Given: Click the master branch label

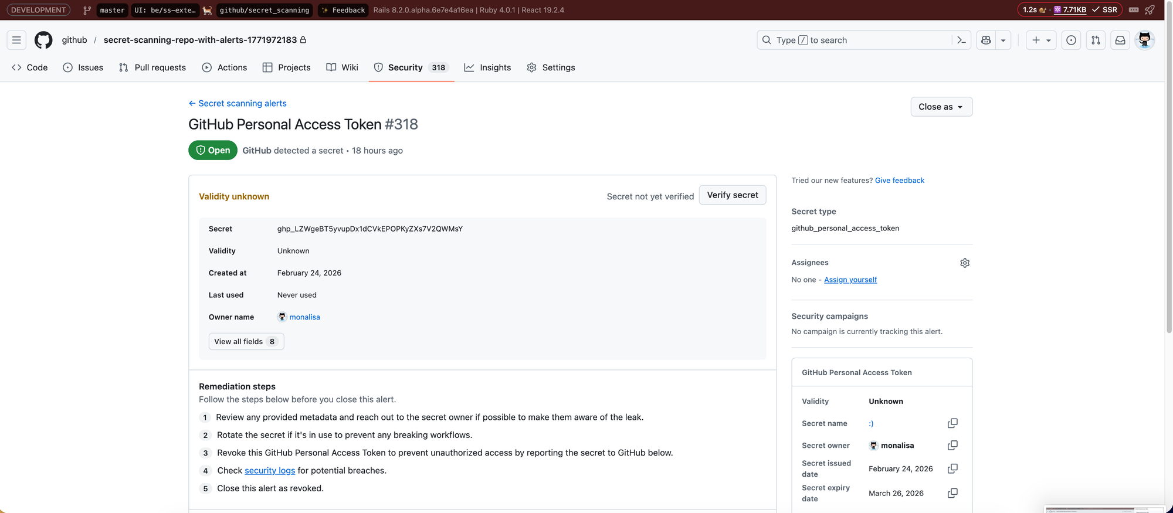Looking at the screenshot, I should point(112,10).
